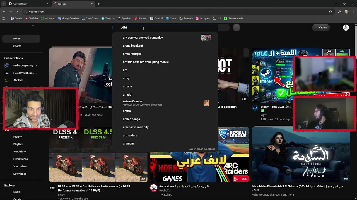The image size is (357, 200).
Task: Switch to the Control Room tab
Action: pyautogui.click(x=29, y=4)
